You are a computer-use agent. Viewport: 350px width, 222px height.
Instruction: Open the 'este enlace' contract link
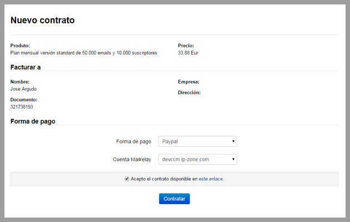211,179
